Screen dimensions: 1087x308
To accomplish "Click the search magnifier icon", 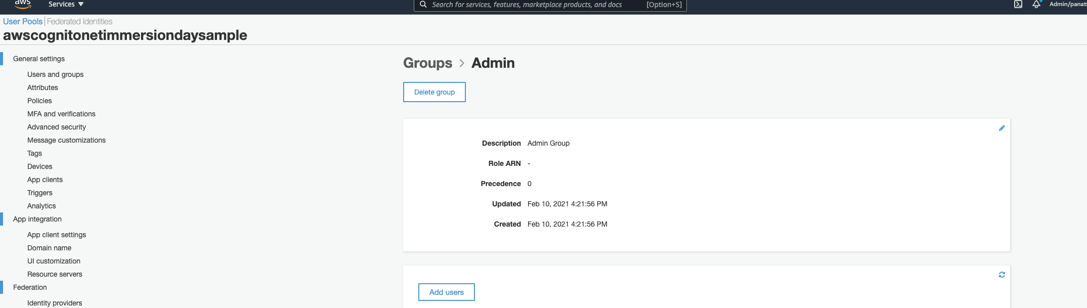I will point(423,5).
